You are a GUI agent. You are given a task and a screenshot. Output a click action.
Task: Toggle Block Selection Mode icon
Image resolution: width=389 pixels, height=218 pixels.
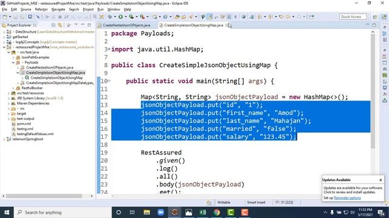point(229,17)
